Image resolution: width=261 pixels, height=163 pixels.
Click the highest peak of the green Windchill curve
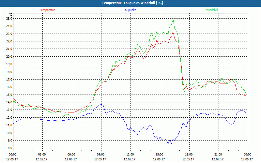173,20
